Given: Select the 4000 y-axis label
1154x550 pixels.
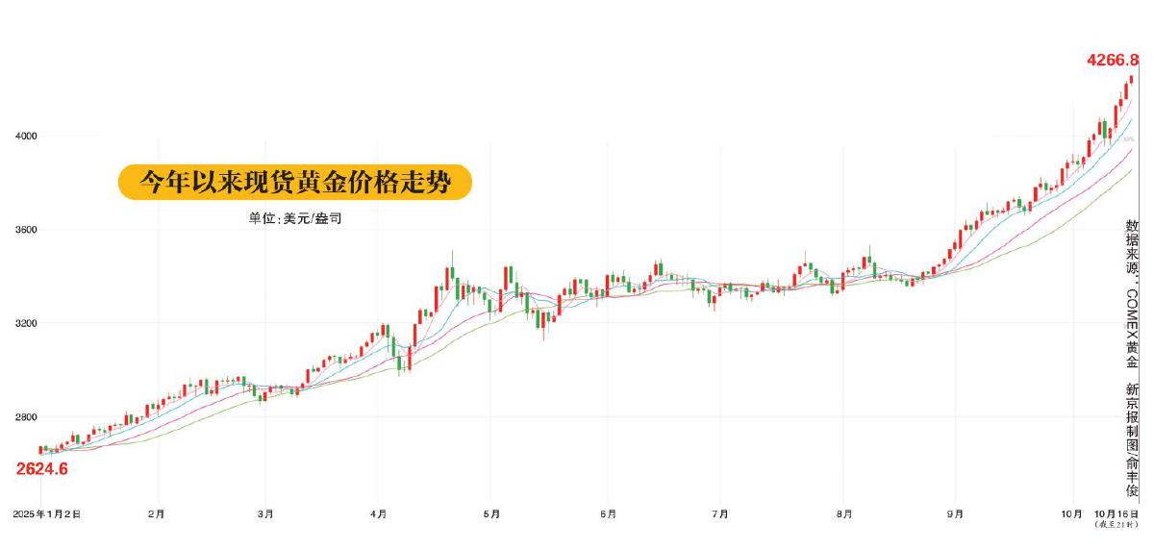Looking at the screenshot, I should (25, 137).
